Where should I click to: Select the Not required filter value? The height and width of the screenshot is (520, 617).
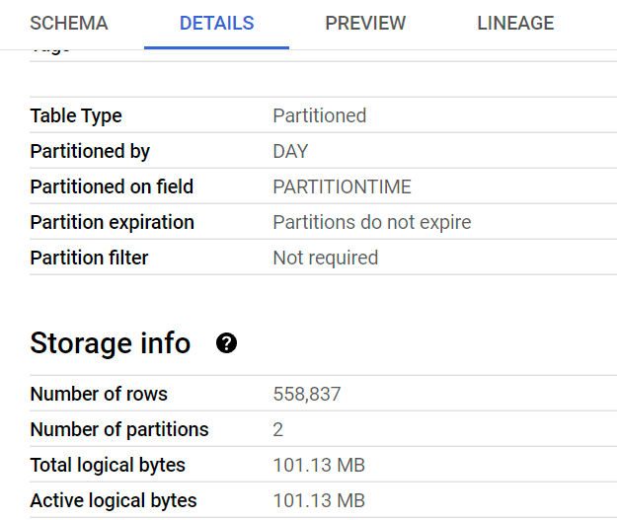[325, 258]
